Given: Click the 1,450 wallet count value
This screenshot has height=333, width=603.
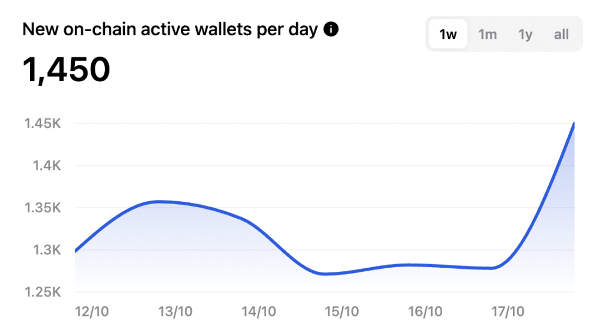Looking at the screenshot, I should (66, 70).
